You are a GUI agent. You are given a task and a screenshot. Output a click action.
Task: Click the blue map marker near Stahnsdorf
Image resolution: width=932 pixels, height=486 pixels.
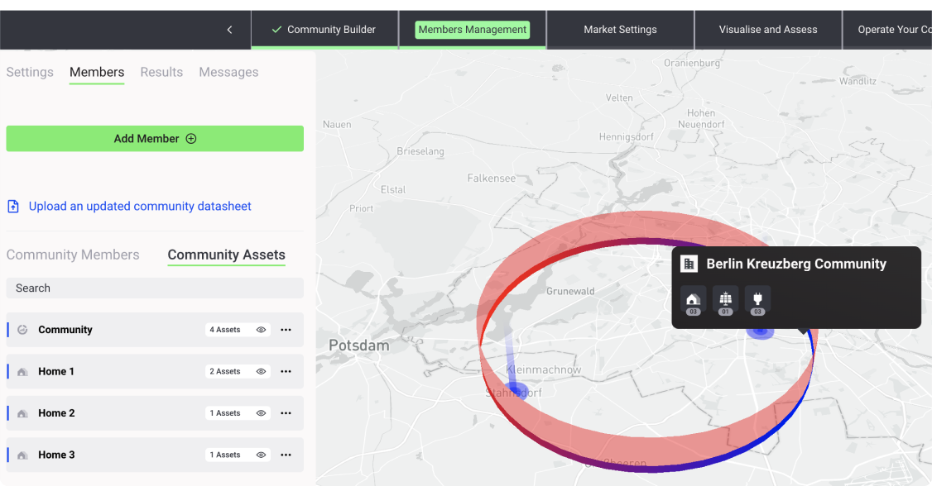(516, 388)
